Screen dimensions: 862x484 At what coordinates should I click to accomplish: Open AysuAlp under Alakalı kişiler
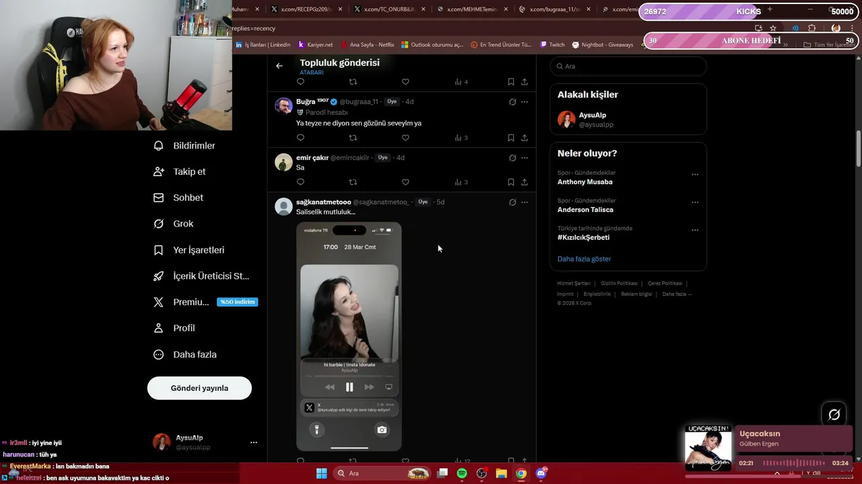point(628,120)
